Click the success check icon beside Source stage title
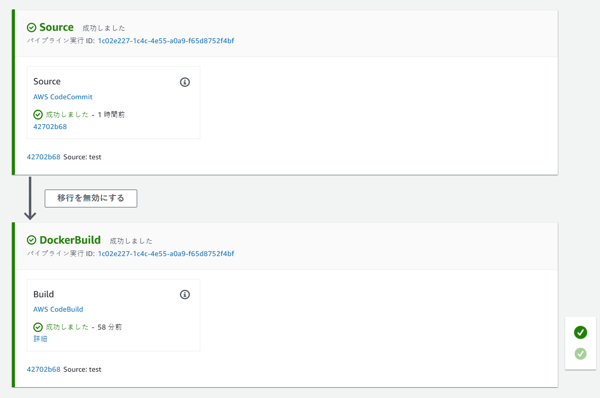 32,28
